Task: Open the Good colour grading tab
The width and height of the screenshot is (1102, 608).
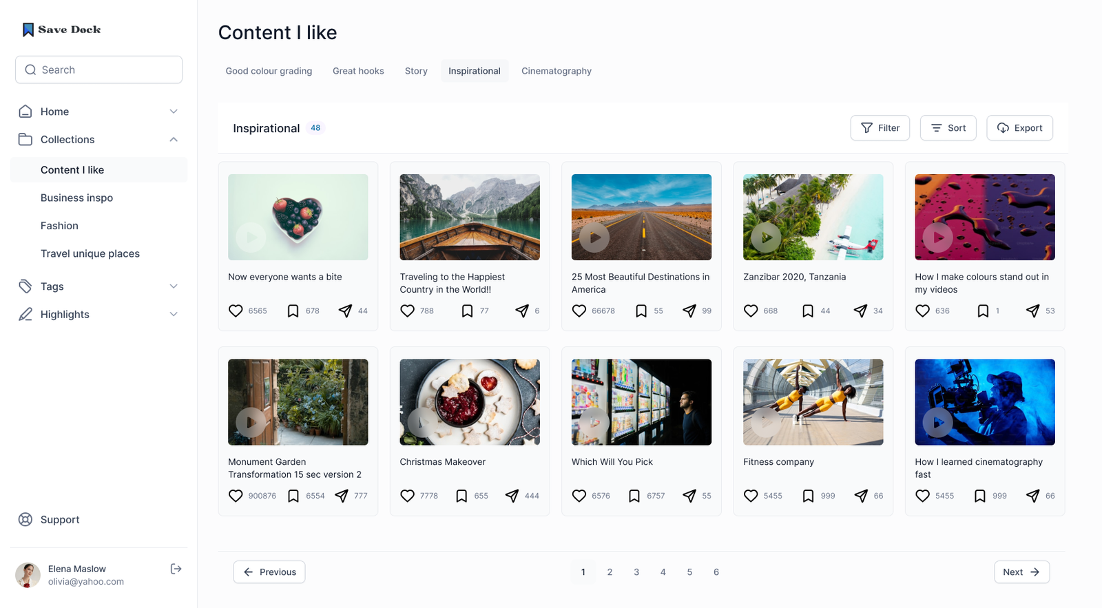Action: click(269, 71)
